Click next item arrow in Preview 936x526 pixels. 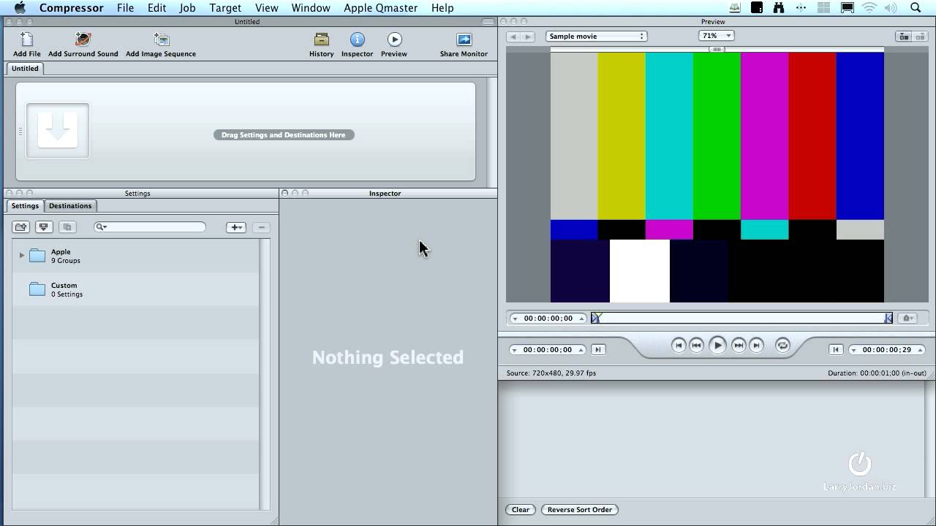click(x=529, y=37)
